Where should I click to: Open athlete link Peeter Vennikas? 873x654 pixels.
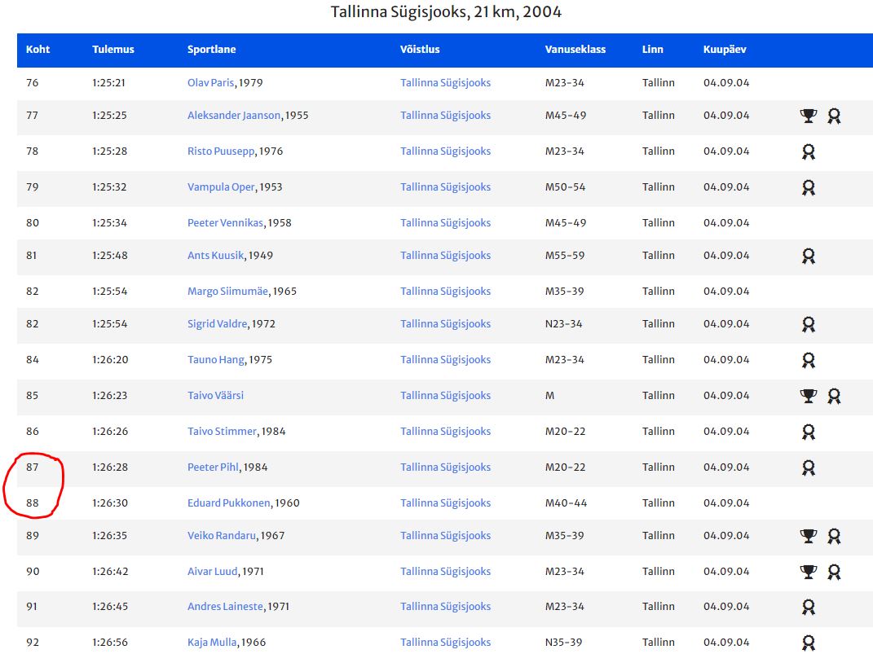226,222
